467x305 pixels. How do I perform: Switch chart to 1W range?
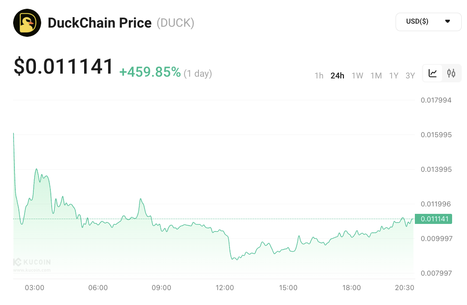(357, 76)
